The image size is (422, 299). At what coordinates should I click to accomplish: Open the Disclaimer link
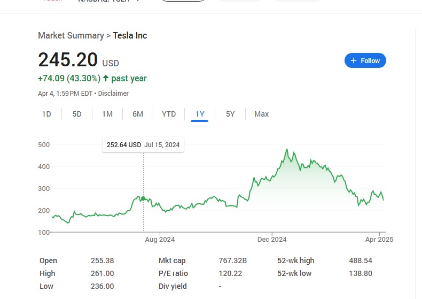(113, 94)
